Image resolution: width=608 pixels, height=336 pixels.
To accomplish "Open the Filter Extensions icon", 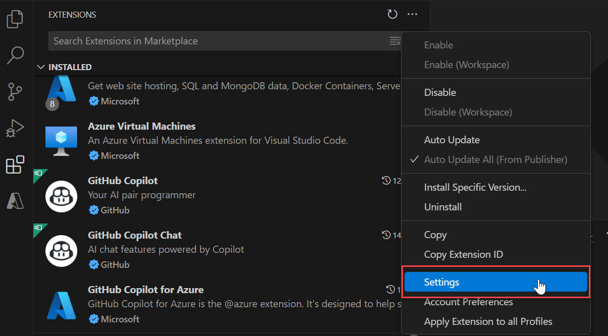I will (395, 41).
